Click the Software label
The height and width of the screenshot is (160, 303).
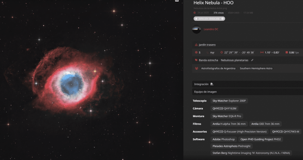[199, 139]
